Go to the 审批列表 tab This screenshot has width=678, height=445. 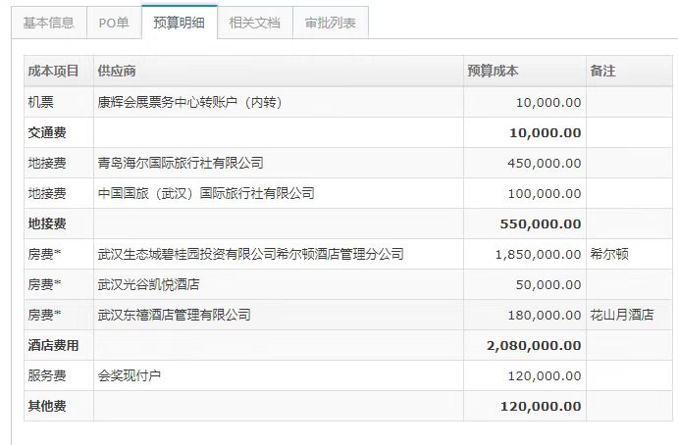point(331,23)
